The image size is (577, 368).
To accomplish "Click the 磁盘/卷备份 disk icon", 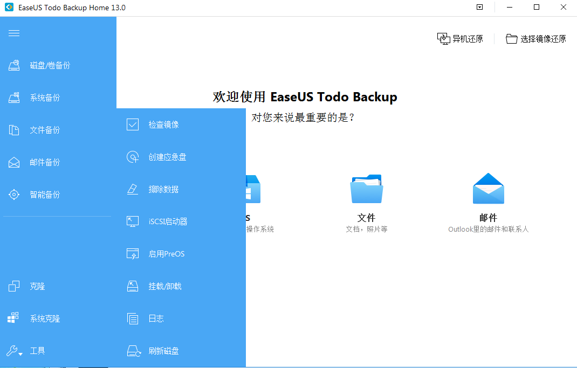I will tap(14, 65).
